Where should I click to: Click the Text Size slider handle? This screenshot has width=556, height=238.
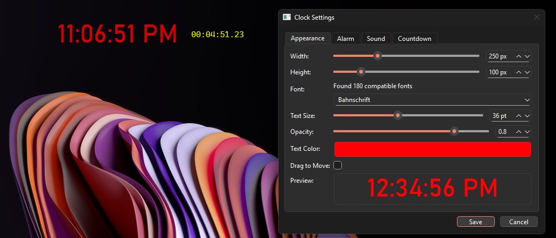click(398, 115)
